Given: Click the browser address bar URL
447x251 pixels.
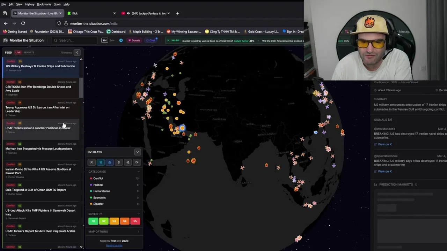Looking at the screenshot, I should [x=94, y=23].
